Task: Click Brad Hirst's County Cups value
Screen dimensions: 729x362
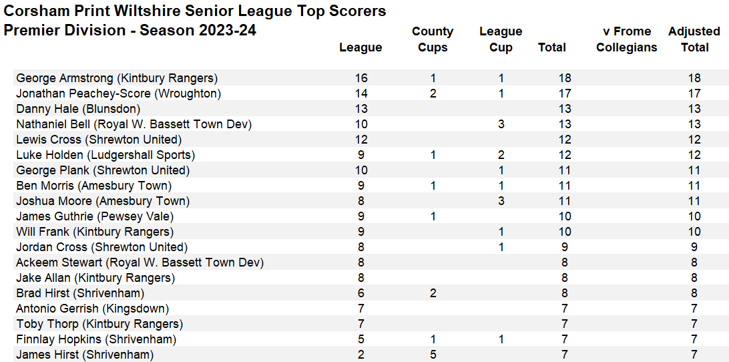Action: tap(433, 293)
